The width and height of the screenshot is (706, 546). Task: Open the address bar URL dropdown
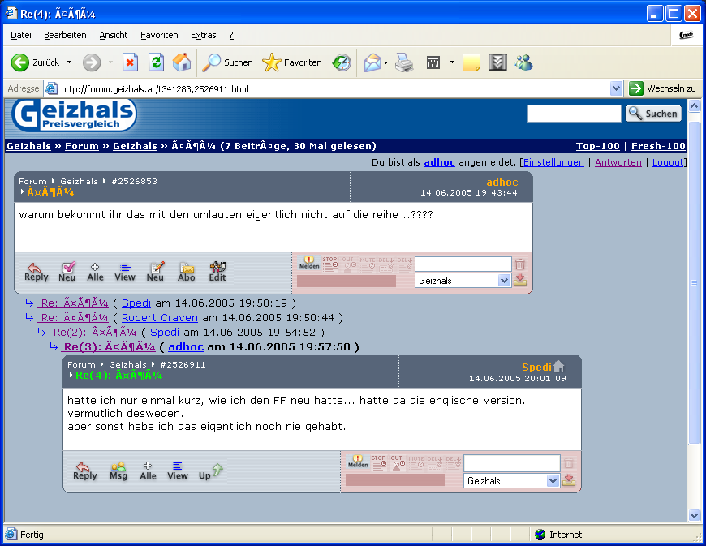click(616, 88)
